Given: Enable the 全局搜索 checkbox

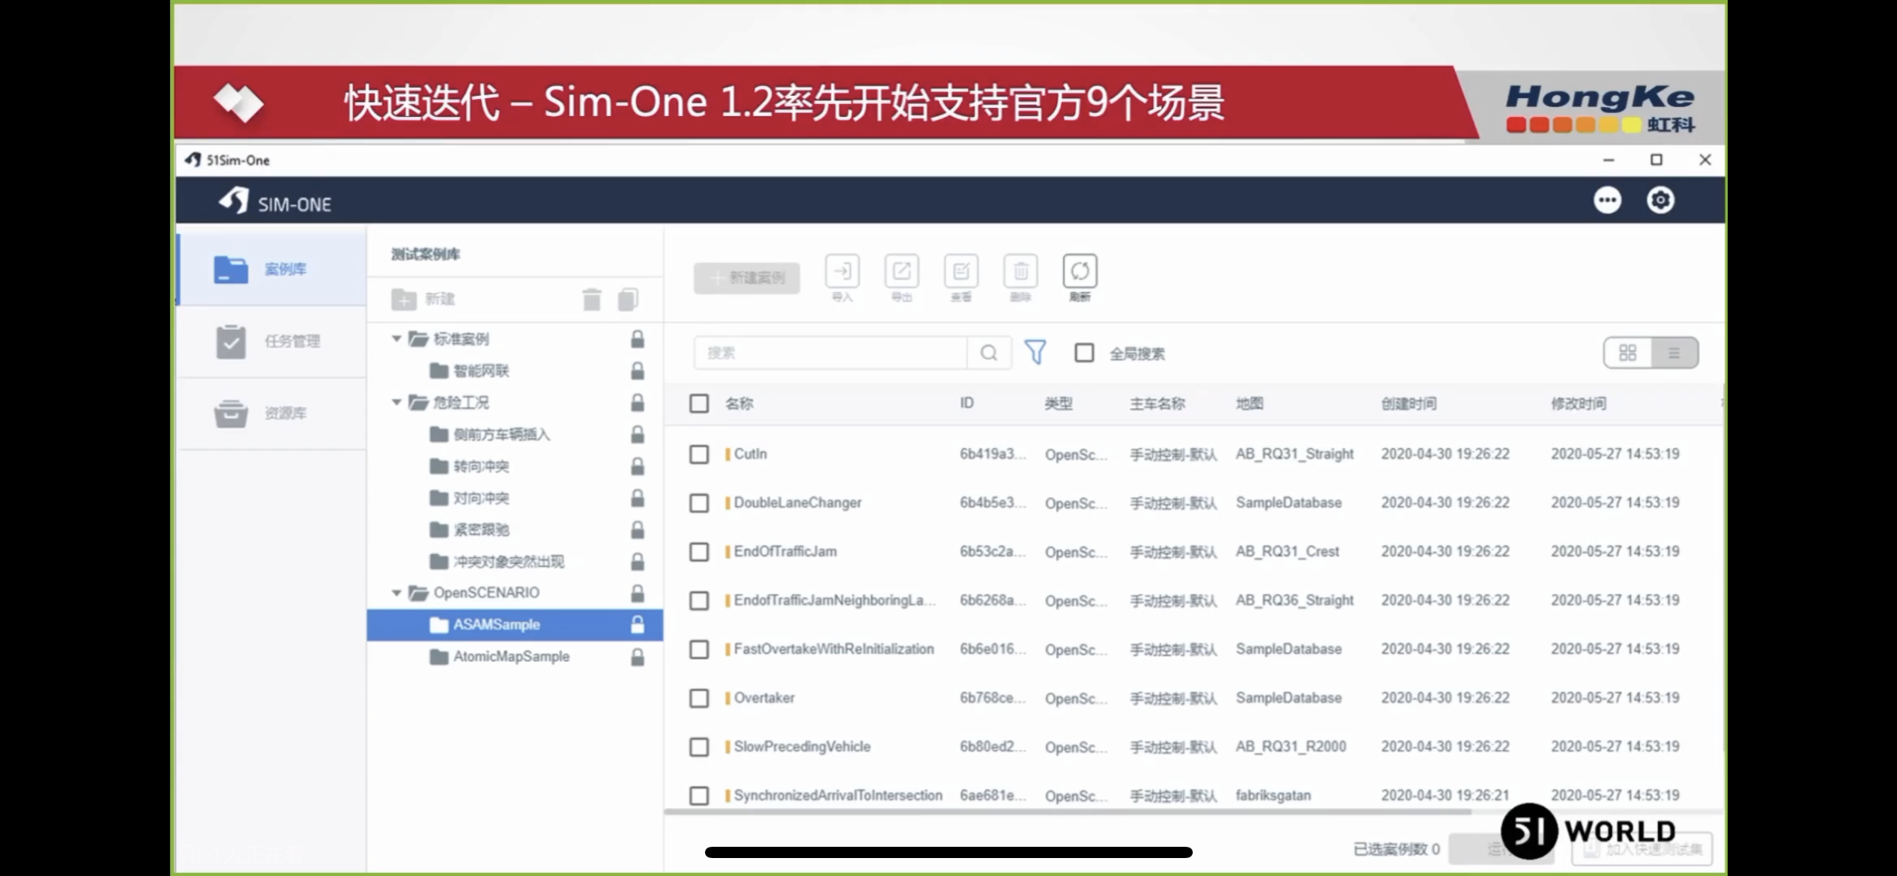Looking at the screenshot, I should point(1084,352).
